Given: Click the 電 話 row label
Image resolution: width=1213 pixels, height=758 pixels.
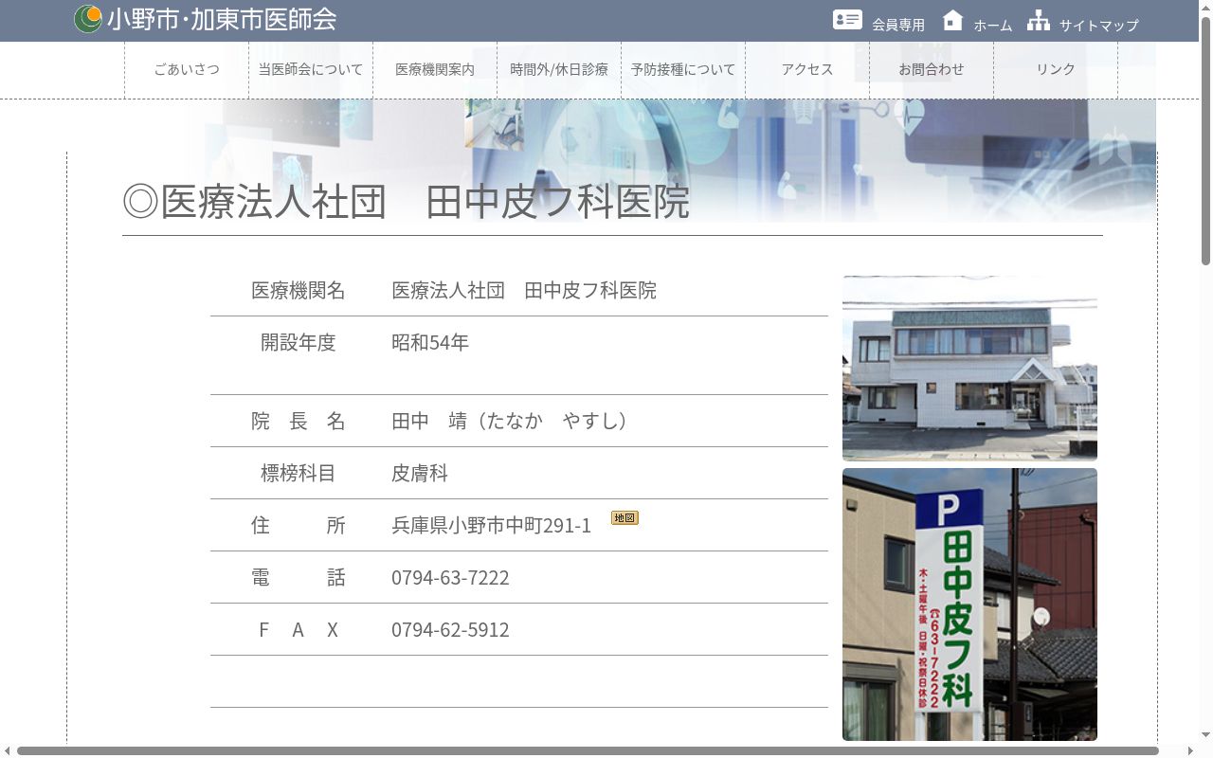Looking at the screenshot, I should coord(299,577).
